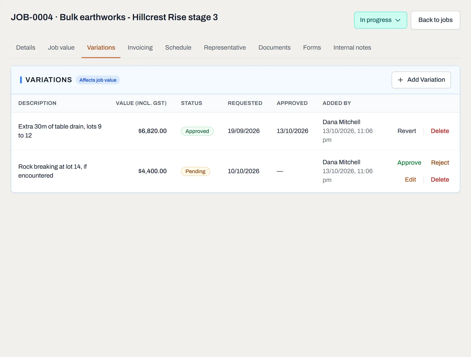Open the Schedule tab
Screen dimensions: 471x357
point(178,48)
